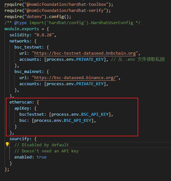171x181 pixels.
Task: Click the etherscan key
Action: tap(21, 102)
